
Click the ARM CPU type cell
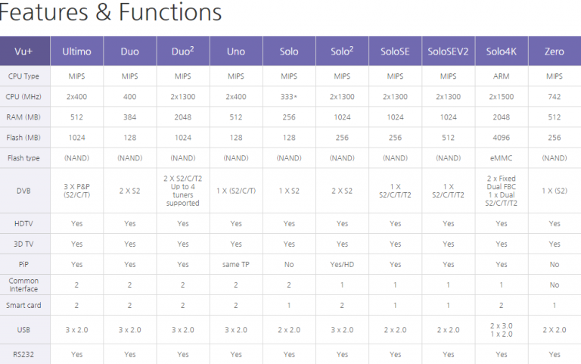click(501, 76)
